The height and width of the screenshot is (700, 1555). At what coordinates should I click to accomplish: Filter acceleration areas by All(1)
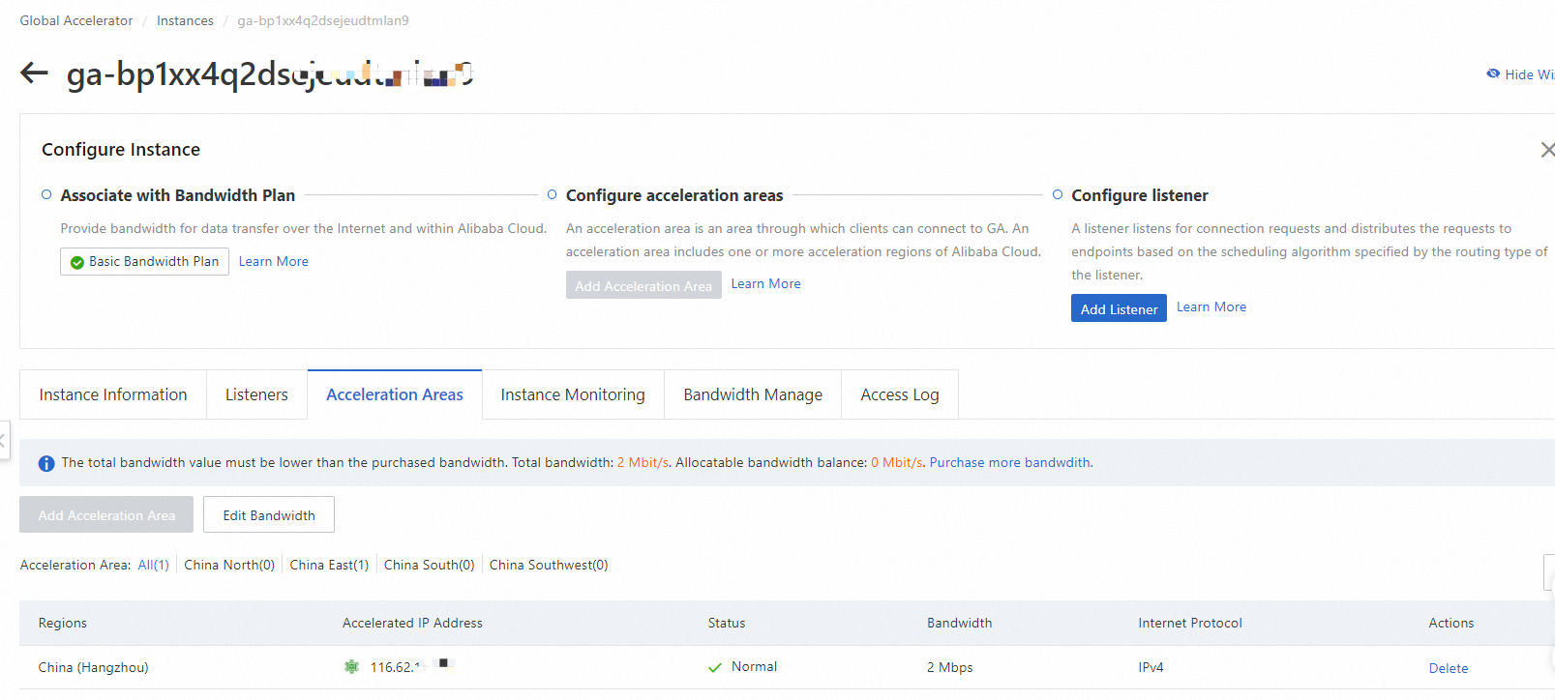pyautogui.click(x=153, y=565)
